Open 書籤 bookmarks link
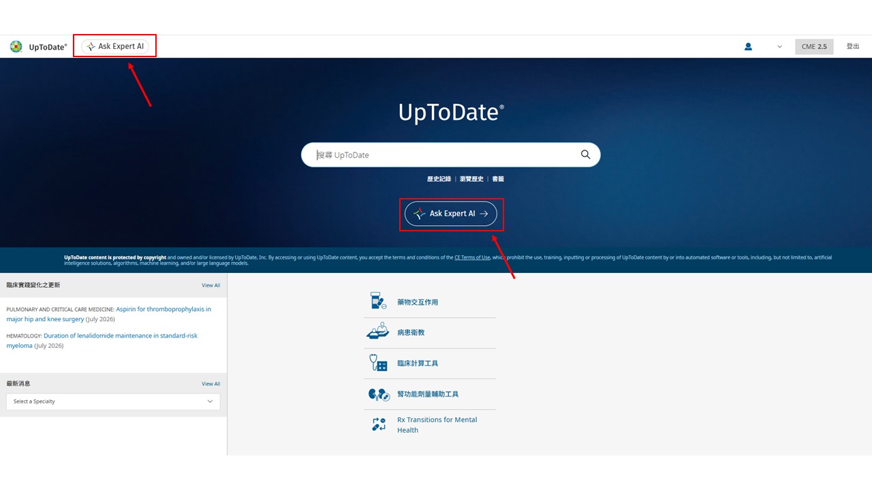Screen dimensions: 872x490 (498, 179)
